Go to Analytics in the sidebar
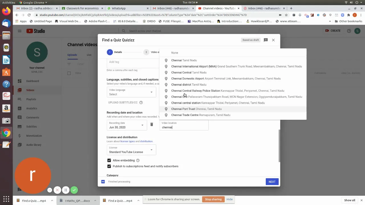Image resolution: width=365 pixels, height=205 pixels. point(32,108)
